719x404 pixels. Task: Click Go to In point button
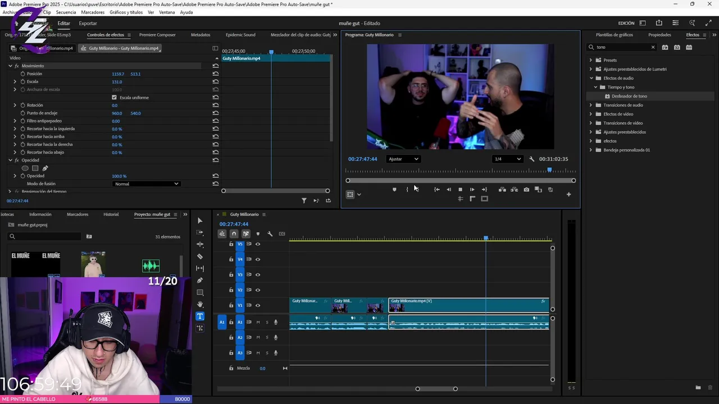pyautogui.click(x=436, y=190)
